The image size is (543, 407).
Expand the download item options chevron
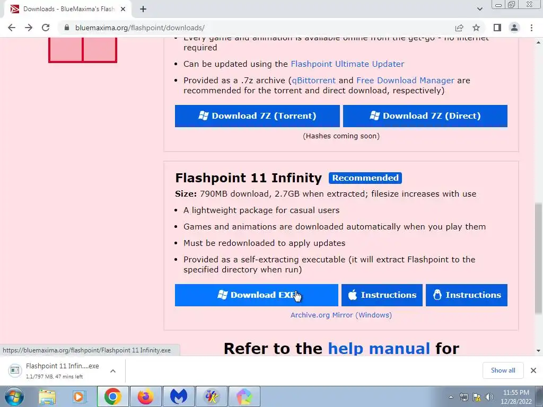[x=113, y=370]
